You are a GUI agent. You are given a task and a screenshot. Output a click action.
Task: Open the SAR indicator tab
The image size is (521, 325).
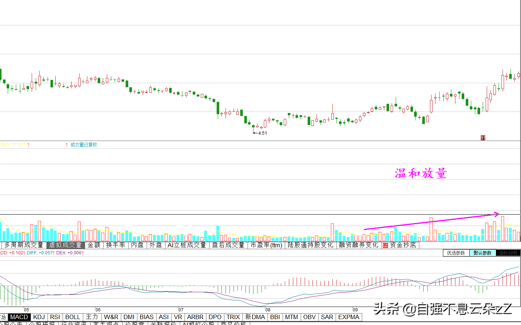[327, 317]
